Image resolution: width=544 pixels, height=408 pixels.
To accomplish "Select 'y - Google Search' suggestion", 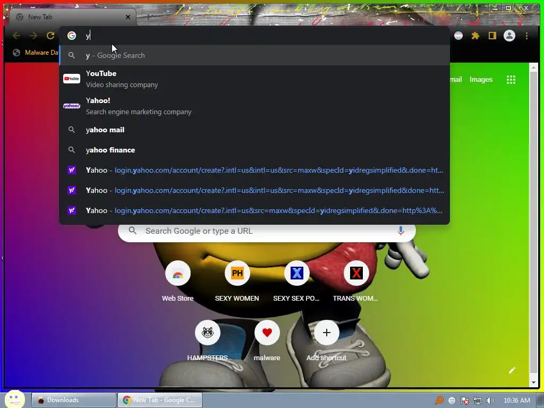I will tap(254, 55).
